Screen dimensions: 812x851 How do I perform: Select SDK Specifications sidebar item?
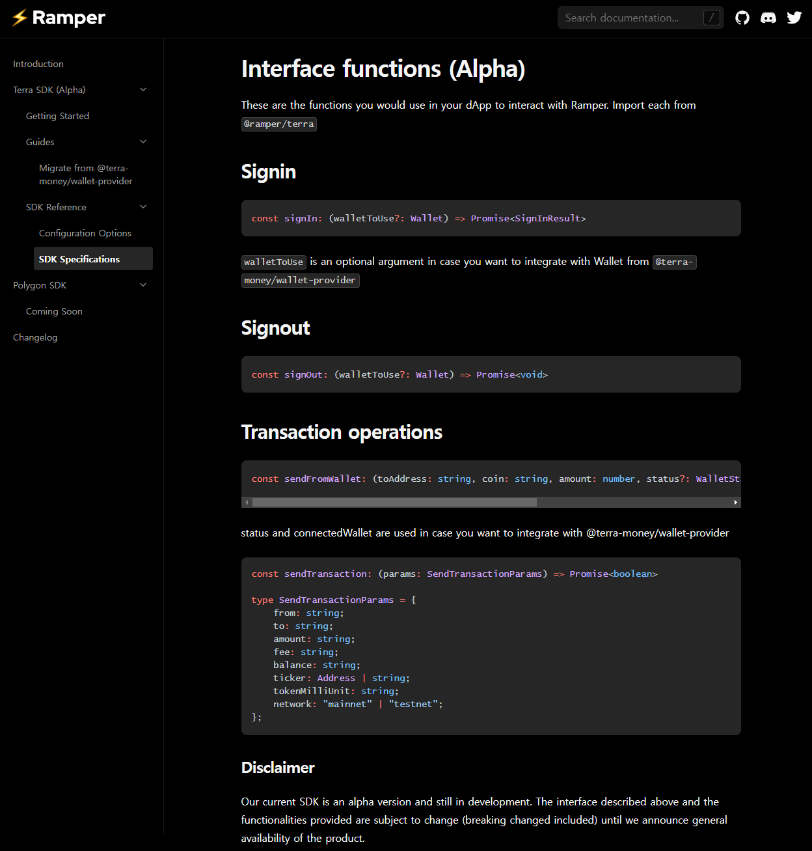pos(93,258)
